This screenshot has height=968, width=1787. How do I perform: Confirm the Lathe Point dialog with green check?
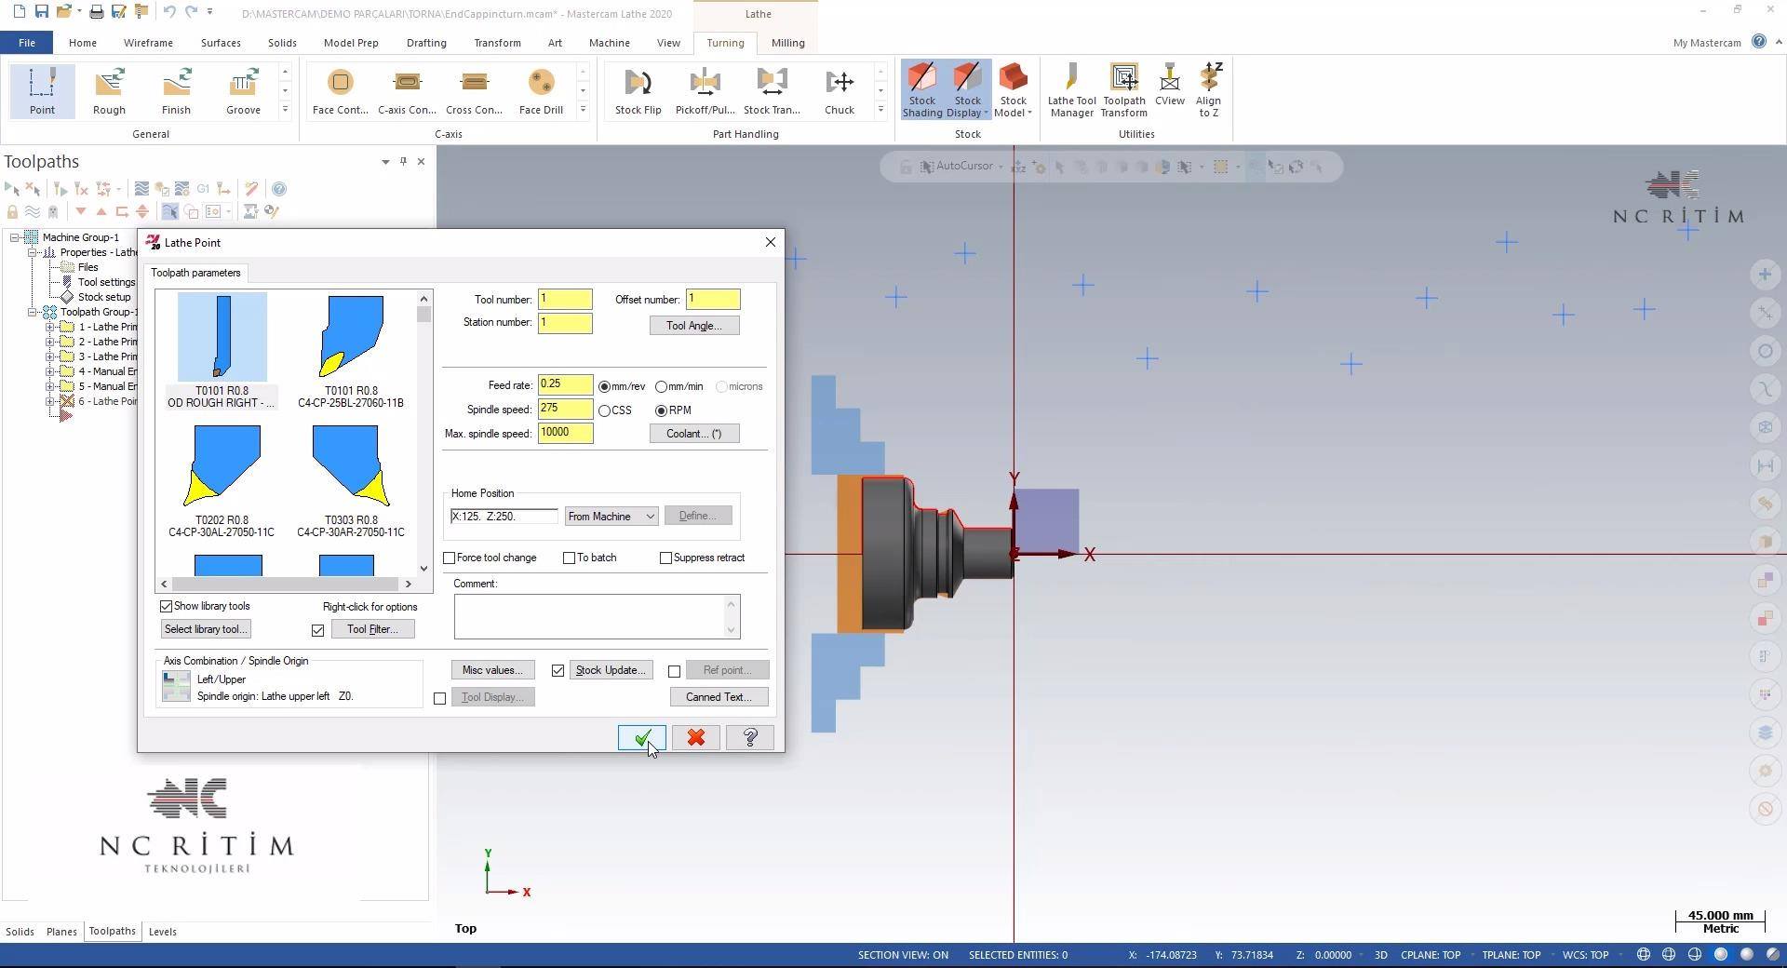(642, 738)
